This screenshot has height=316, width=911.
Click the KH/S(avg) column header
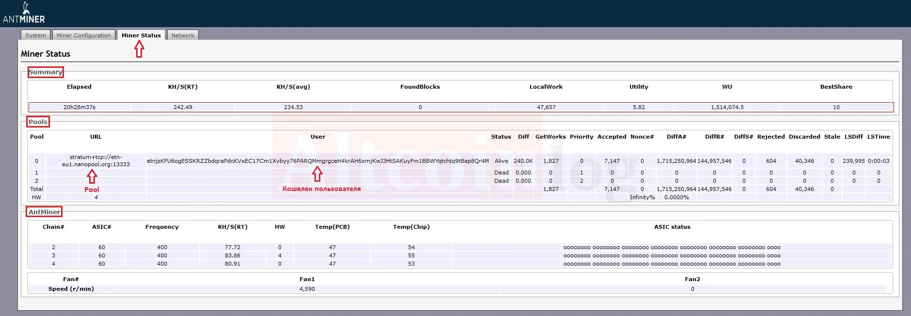(293, 87)
